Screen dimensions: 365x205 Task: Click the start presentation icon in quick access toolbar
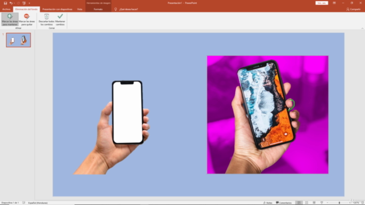pos(24,3)
